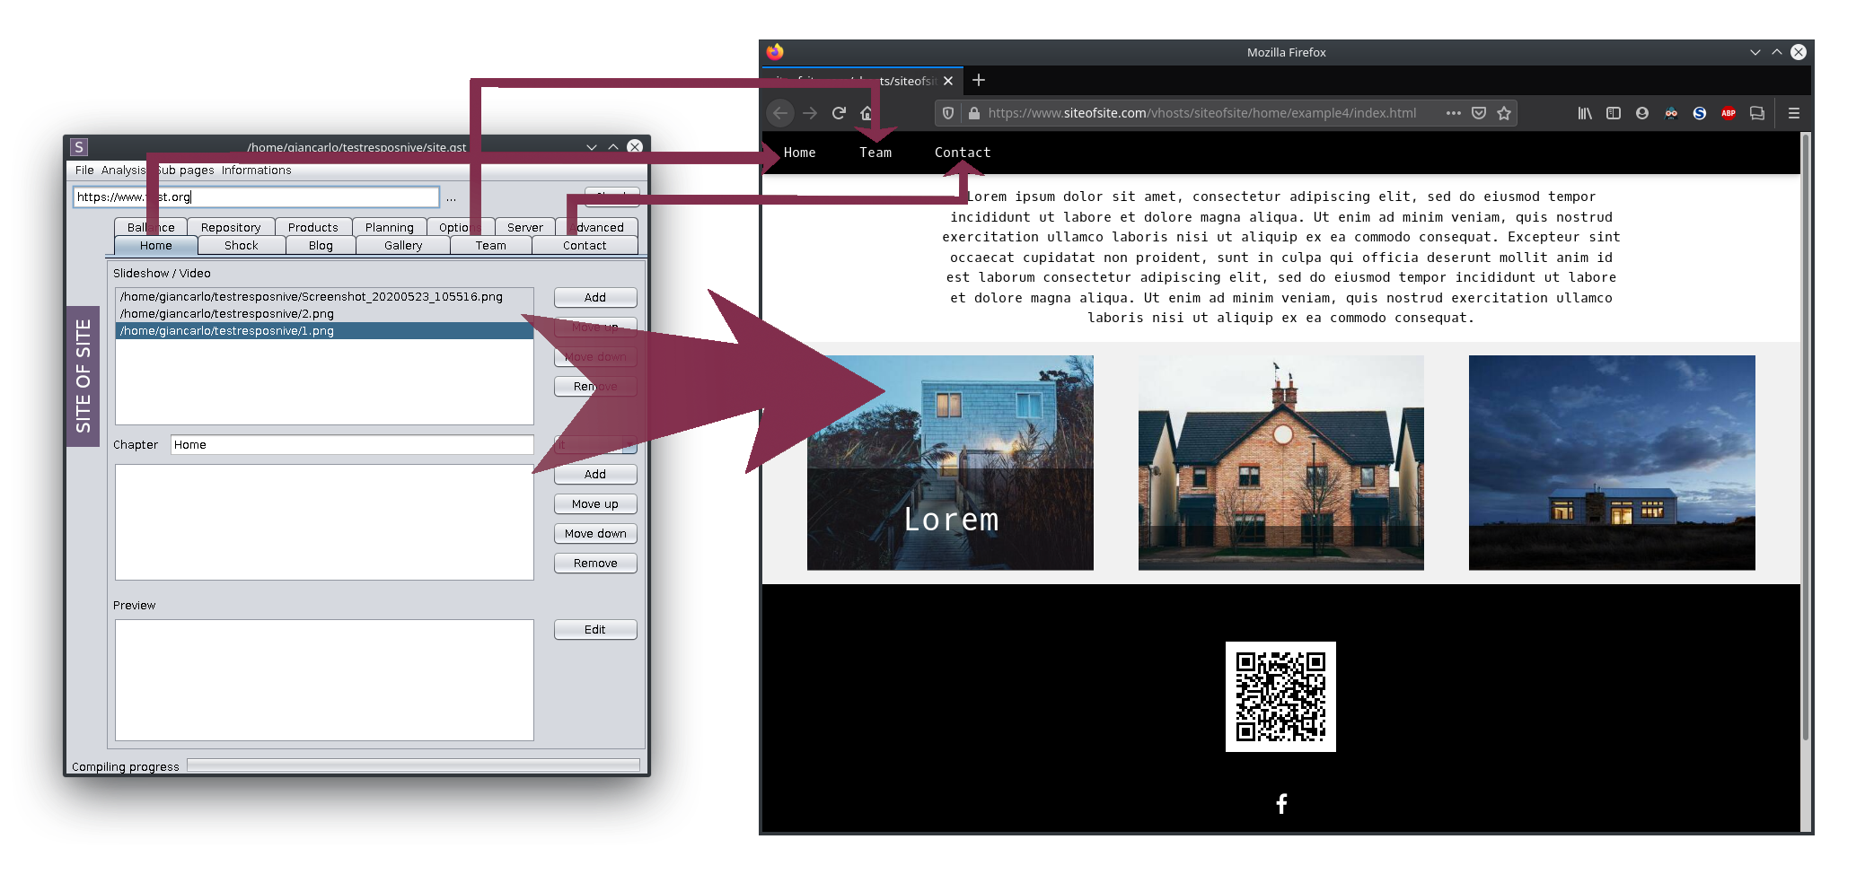Open the tracking protection shield icon
Viewport: 1865px width, 883px height.
(x=948, y=113)
